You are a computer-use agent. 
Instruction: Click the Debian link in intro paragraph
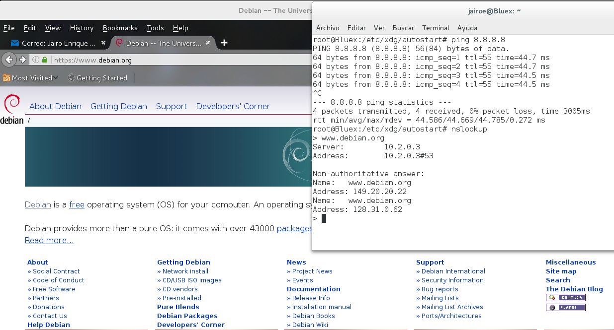pos(38,204)
